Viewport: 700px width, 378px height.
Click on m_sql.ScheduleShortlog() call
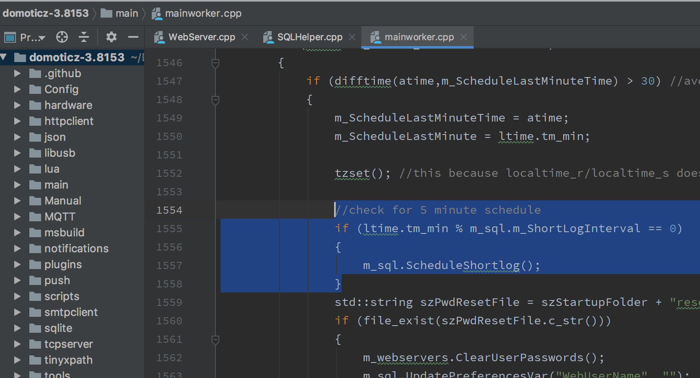451,265
